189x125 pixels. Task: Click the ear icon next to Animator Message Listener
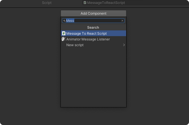64,39
